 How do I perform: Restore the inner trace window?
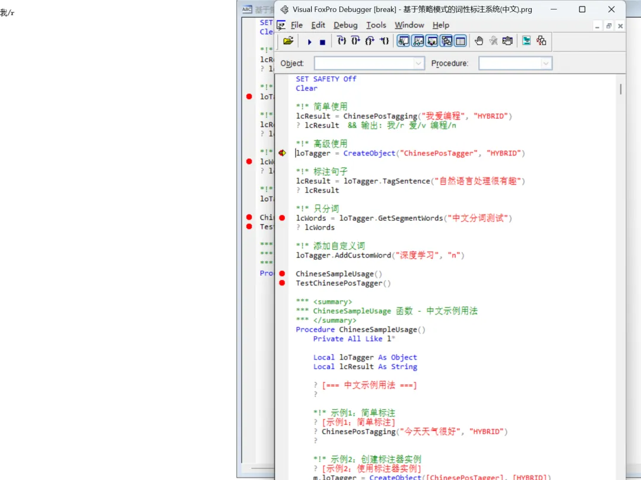pyautogui.click(x=609, y=26)
